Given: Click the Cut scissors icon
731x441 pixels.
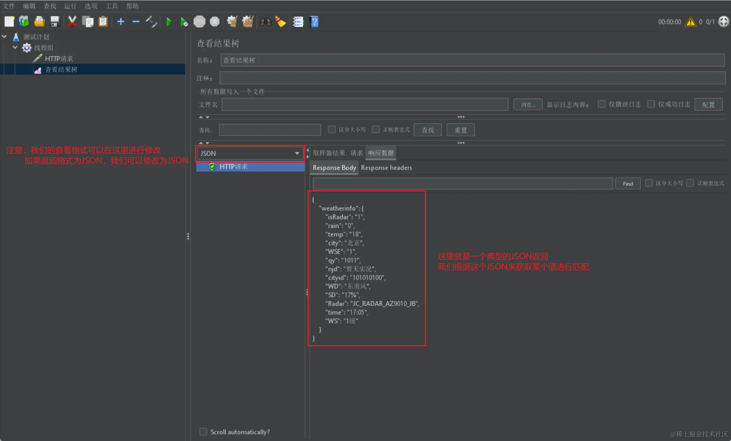Looking at the screenshot, I should click(72, 22).
